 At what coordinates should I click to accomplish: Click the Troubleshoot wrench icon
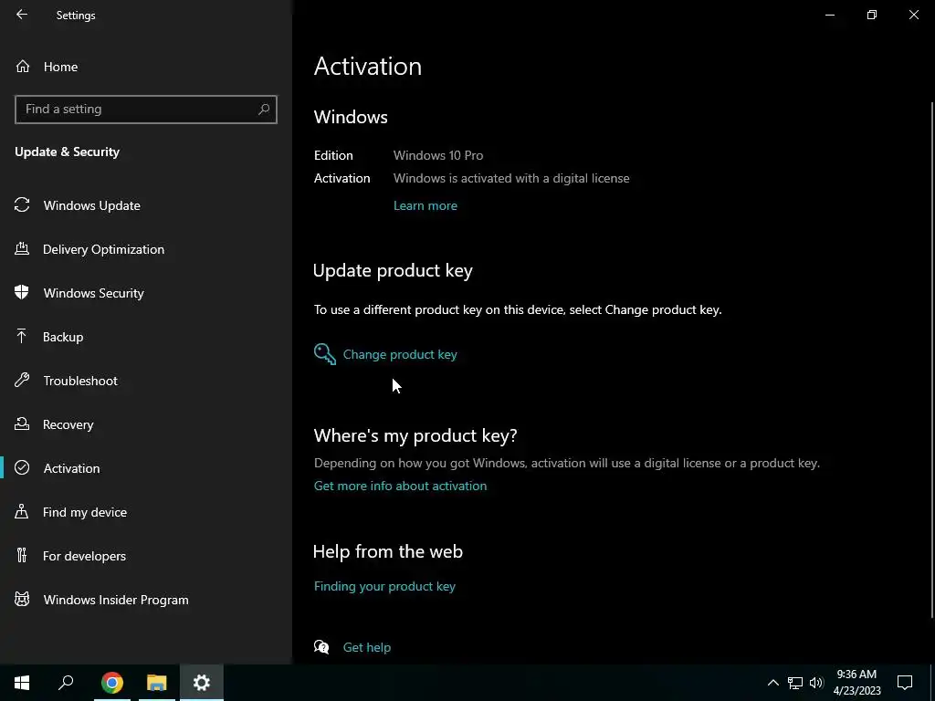coord(22,380)
